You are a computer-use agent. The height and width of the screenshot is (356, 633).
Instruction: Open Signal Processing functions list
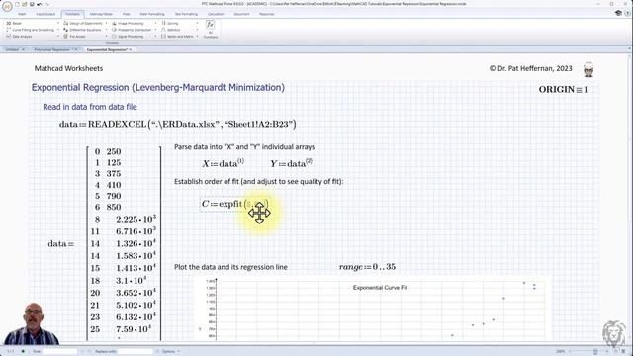point(134,36)
